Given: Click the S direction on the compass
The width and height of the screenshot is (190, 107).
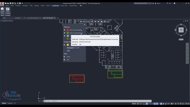Looking at the screenshot, I should [x=181, y=36].
